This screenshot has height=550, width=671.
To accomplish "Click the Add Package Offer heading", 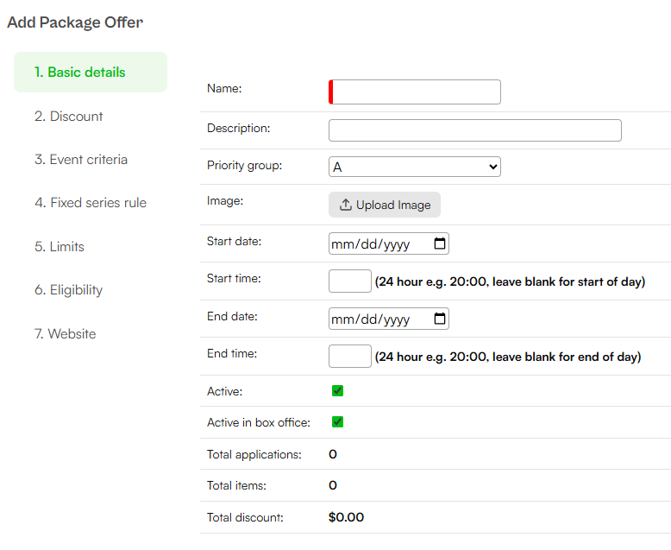I will (x=75, y=22).
